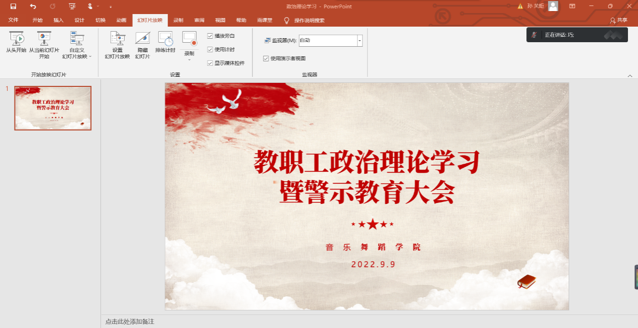Open 设置幻灯片放映 settings
638x328 pixels.
pos(117,39)
